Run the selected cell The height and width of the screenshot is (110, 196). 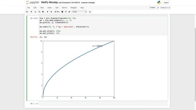point(57,12)
